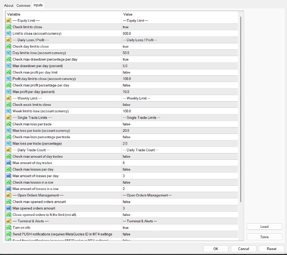
Task: Click the boolean icon for Turn on info
Action: pyautogui.click(x=8, y=227)
